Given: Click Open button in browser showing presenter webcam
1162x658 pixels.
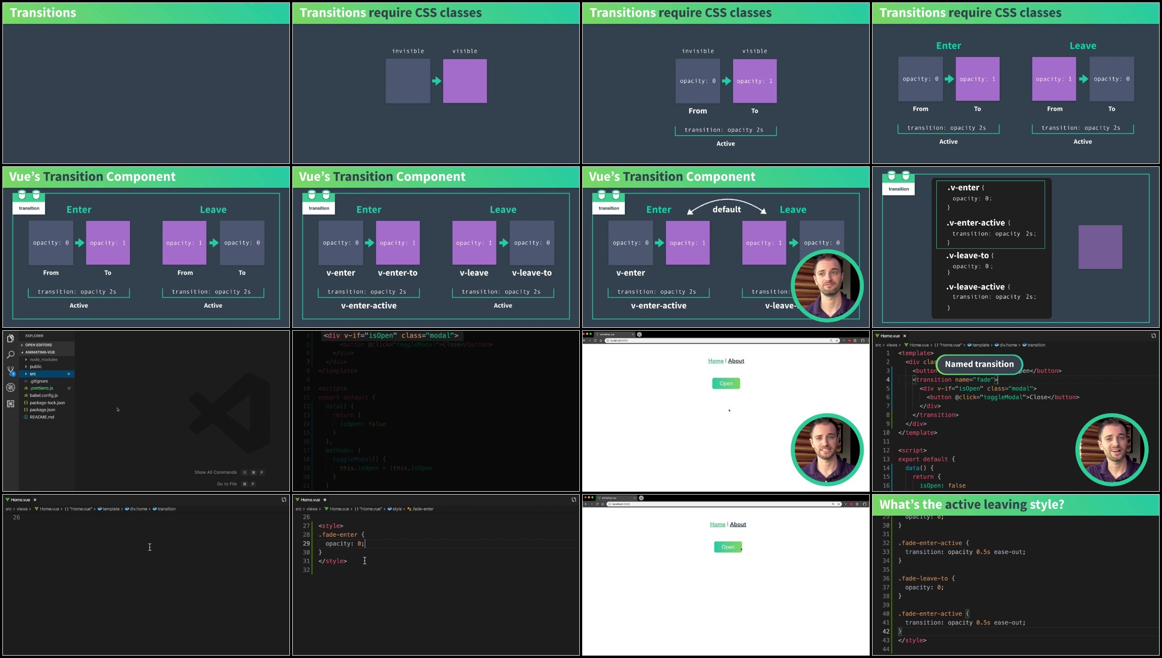Looking at the screenshot, I should (x=726, y=383).
